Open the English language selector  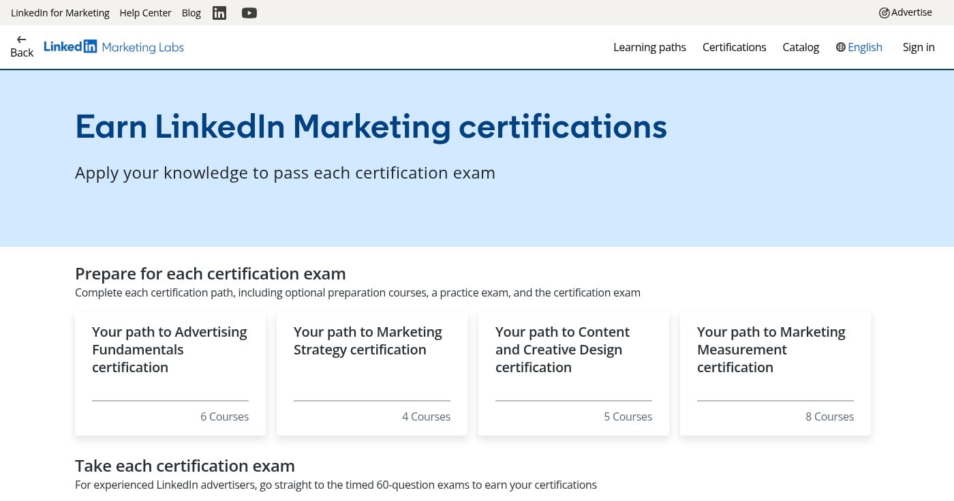pyautogui.click(x=859, y=47)
